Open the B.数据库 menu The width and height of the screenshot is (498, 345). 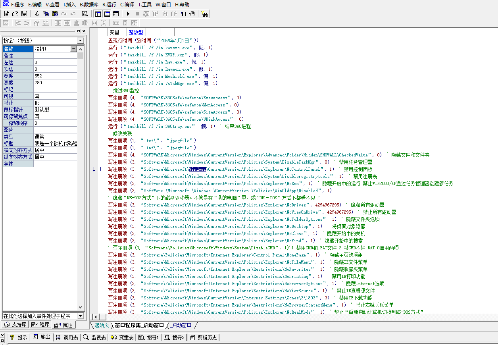point(89,5)
